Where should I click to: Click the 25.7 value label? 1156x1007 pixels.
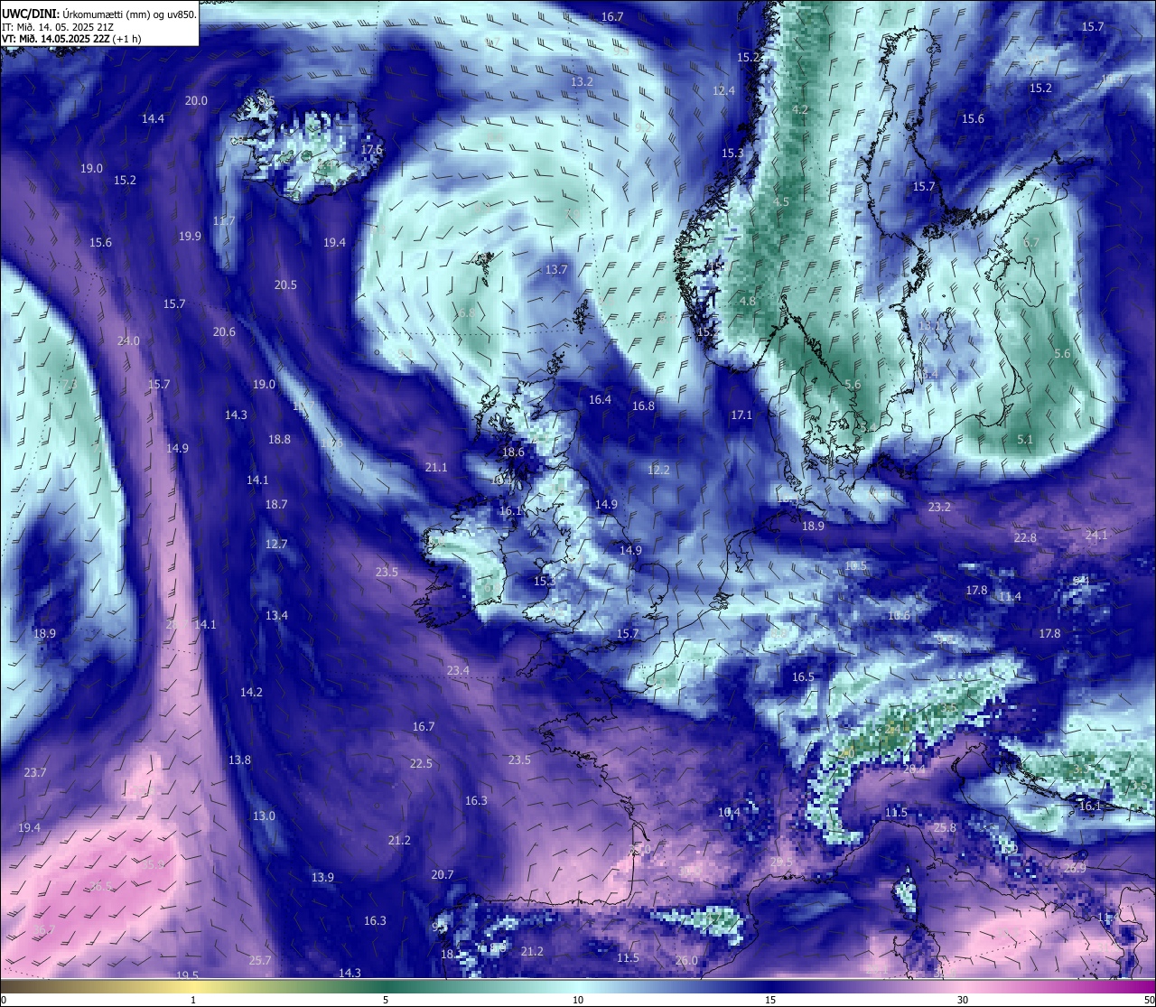tap(259, 961)
